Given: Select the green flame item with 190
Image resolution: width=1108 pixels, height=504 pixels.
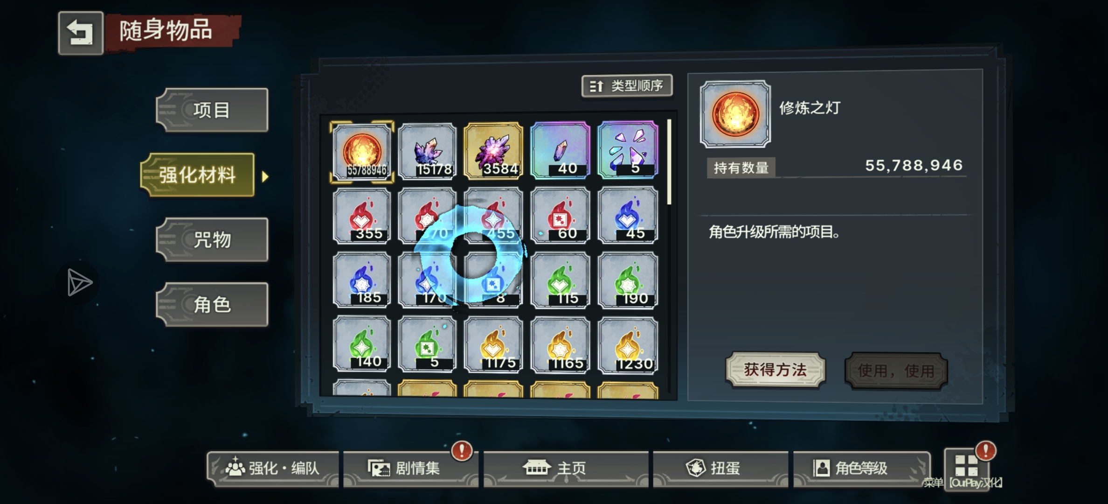Looking at the screenshot, I should pyautogui.click(x=628, y=280).
